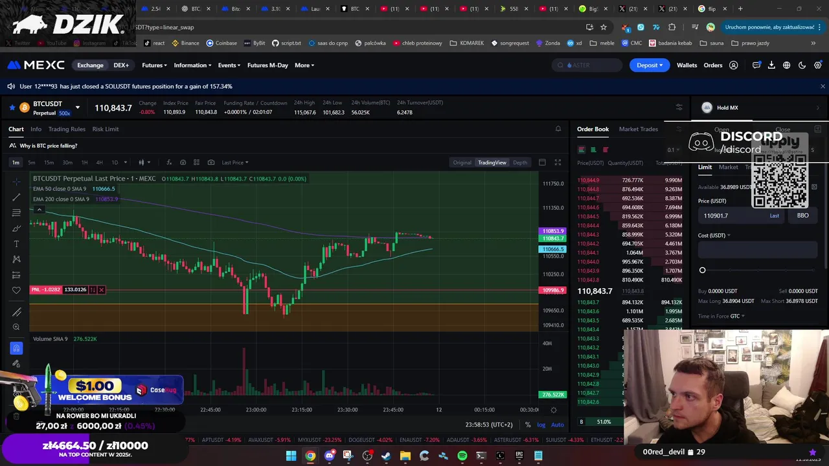
Task: Open candlestick chart type dropdown
Action: (144, 162)
